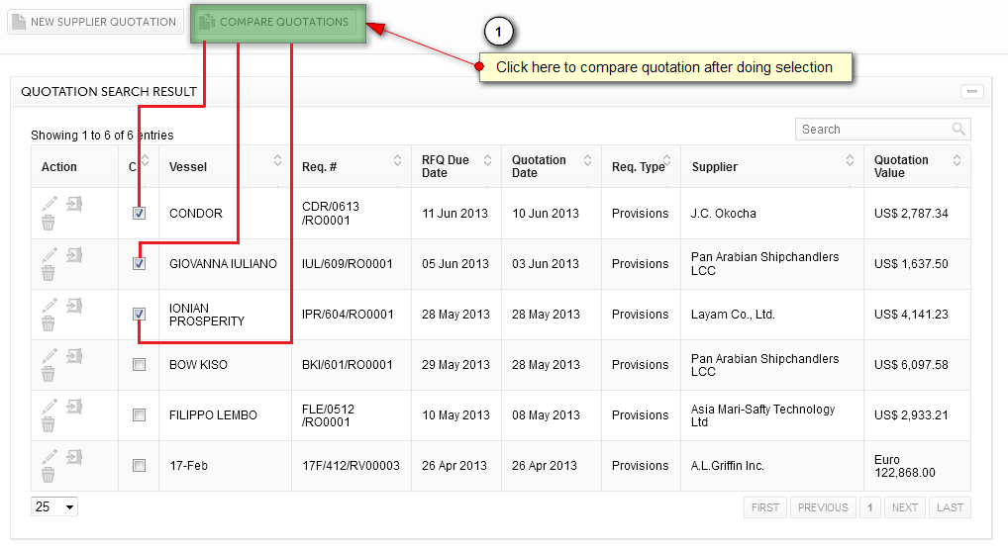This screenshot has width=1008, height=549.
Task: Edit the CONDOR quotation with pencil icon
Action: [x=50, y=204]
